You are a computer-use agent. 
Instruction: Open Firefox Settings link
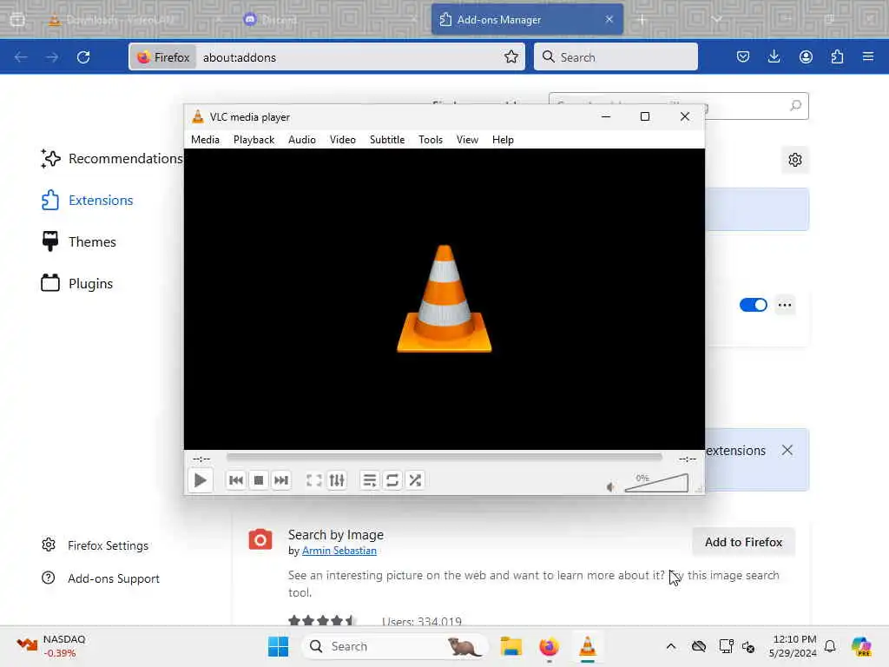[x=95, y=545]
